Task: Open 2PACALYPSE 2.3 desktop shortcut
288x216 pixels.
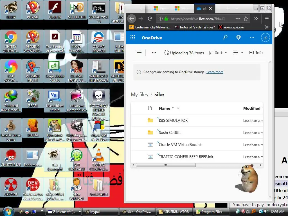Action: (x=99, y=12)
